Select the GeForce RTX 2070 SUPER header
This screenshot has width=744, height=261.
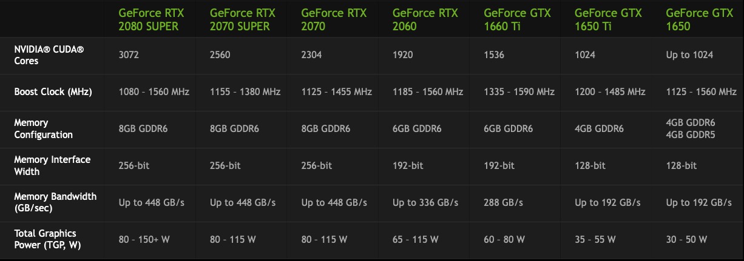click(244, 19)
